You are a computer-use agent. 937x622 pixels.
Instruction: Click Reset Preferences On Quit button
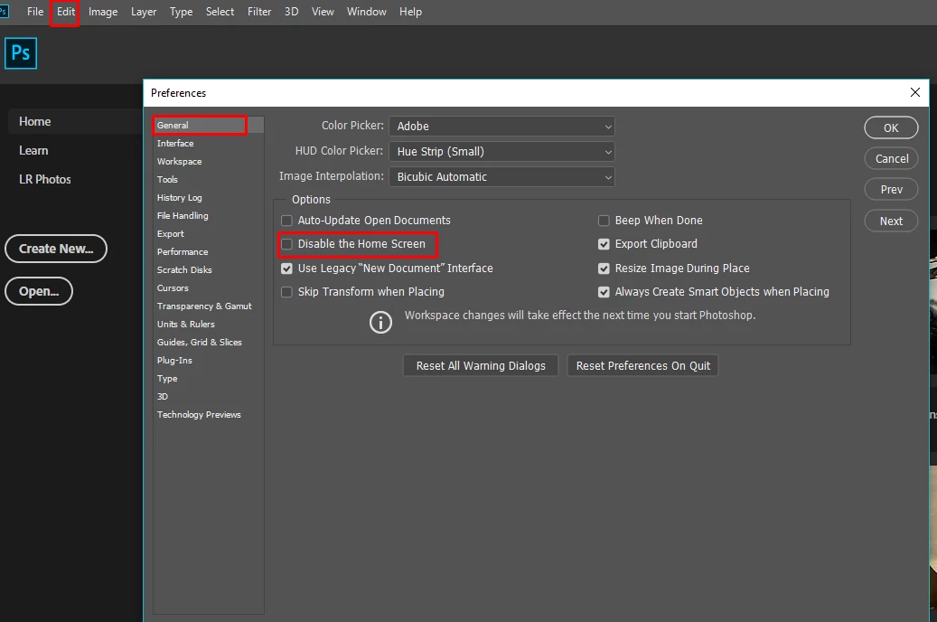[x=643, y=365]
